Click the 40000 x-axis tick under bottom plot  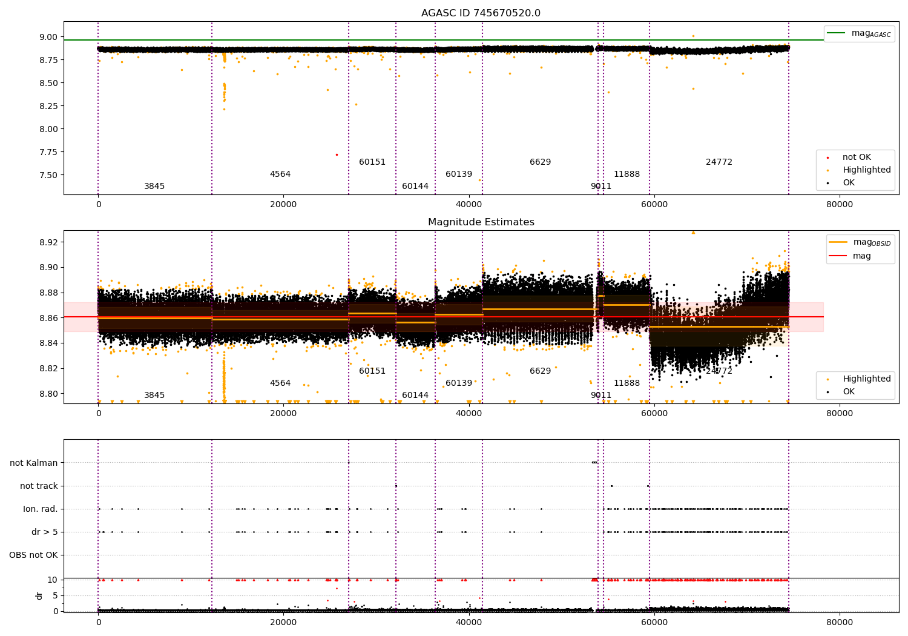point(469,621)
